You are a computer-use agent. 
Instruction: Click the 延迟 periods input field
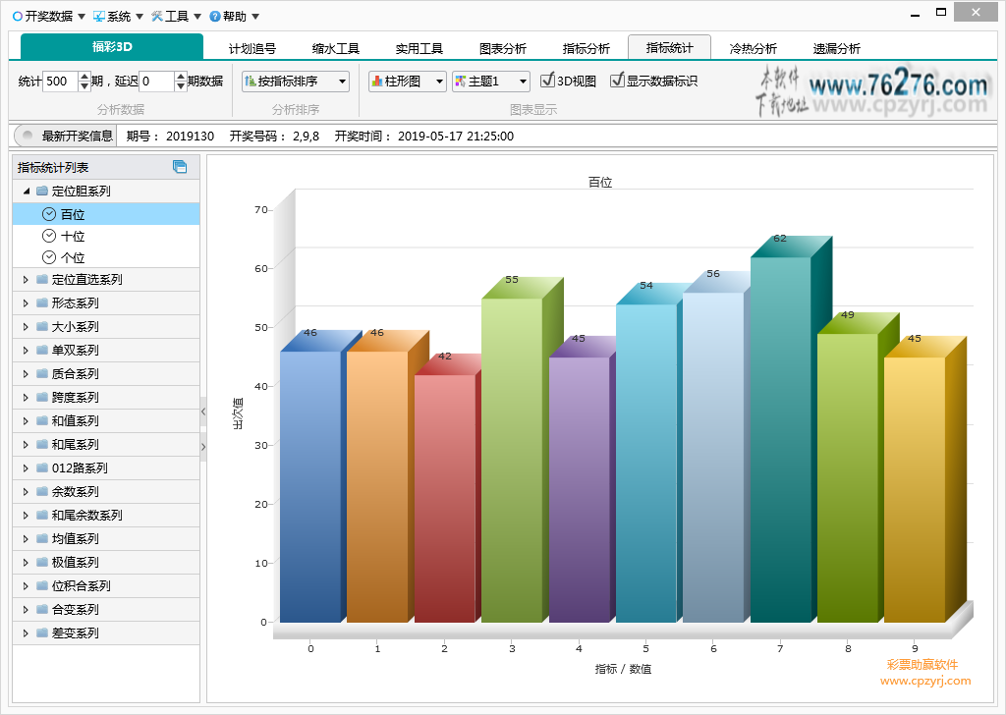tap(156, 82)
